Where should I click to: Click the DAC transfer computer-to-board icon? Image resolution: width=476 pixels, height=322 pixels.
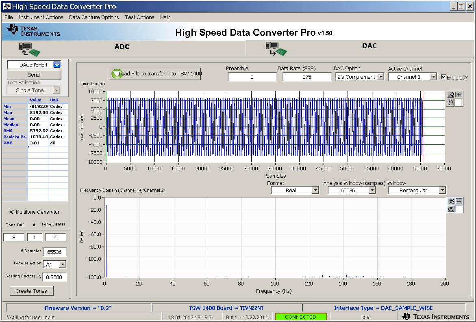[276, 49]
